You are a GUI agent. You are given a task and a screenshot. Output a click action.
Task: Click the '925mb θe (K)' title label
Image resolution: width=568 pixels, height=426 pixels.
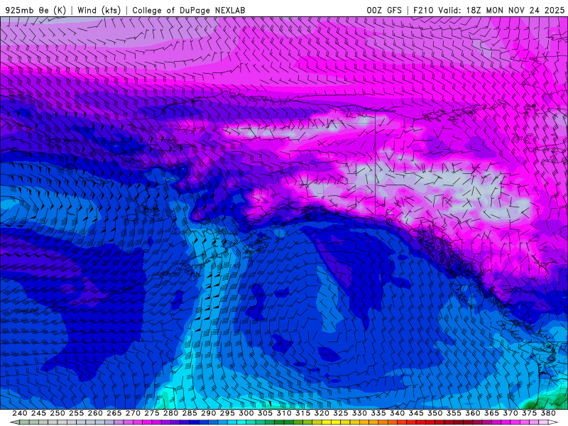pyautogui.click(x=35, y=10)
